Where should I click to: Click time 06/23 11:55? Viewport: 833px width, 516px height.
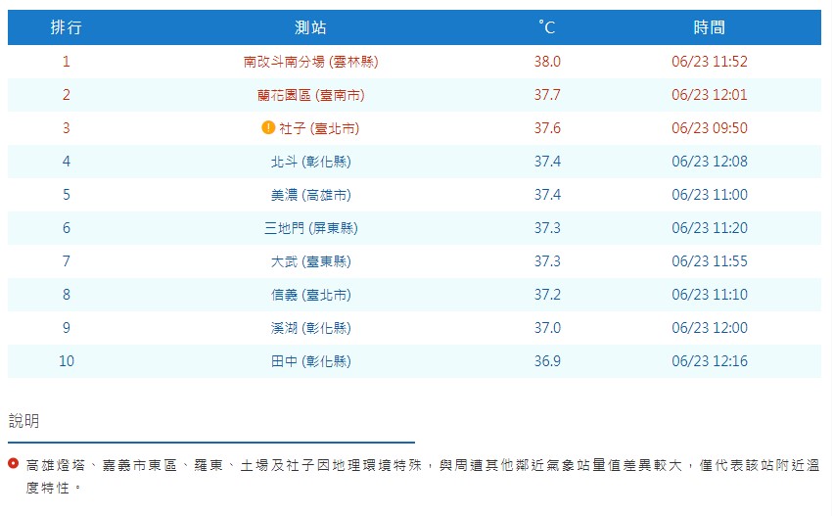[710, 260]
